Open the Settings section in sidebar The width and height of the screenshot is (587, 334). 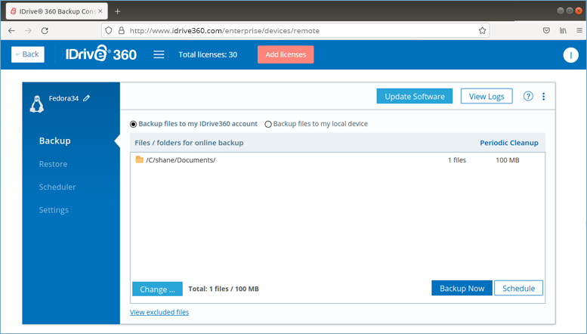54,210
